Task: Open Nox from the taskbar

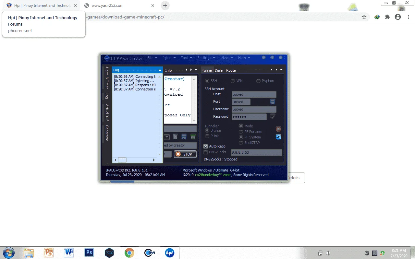Action: 109,253
